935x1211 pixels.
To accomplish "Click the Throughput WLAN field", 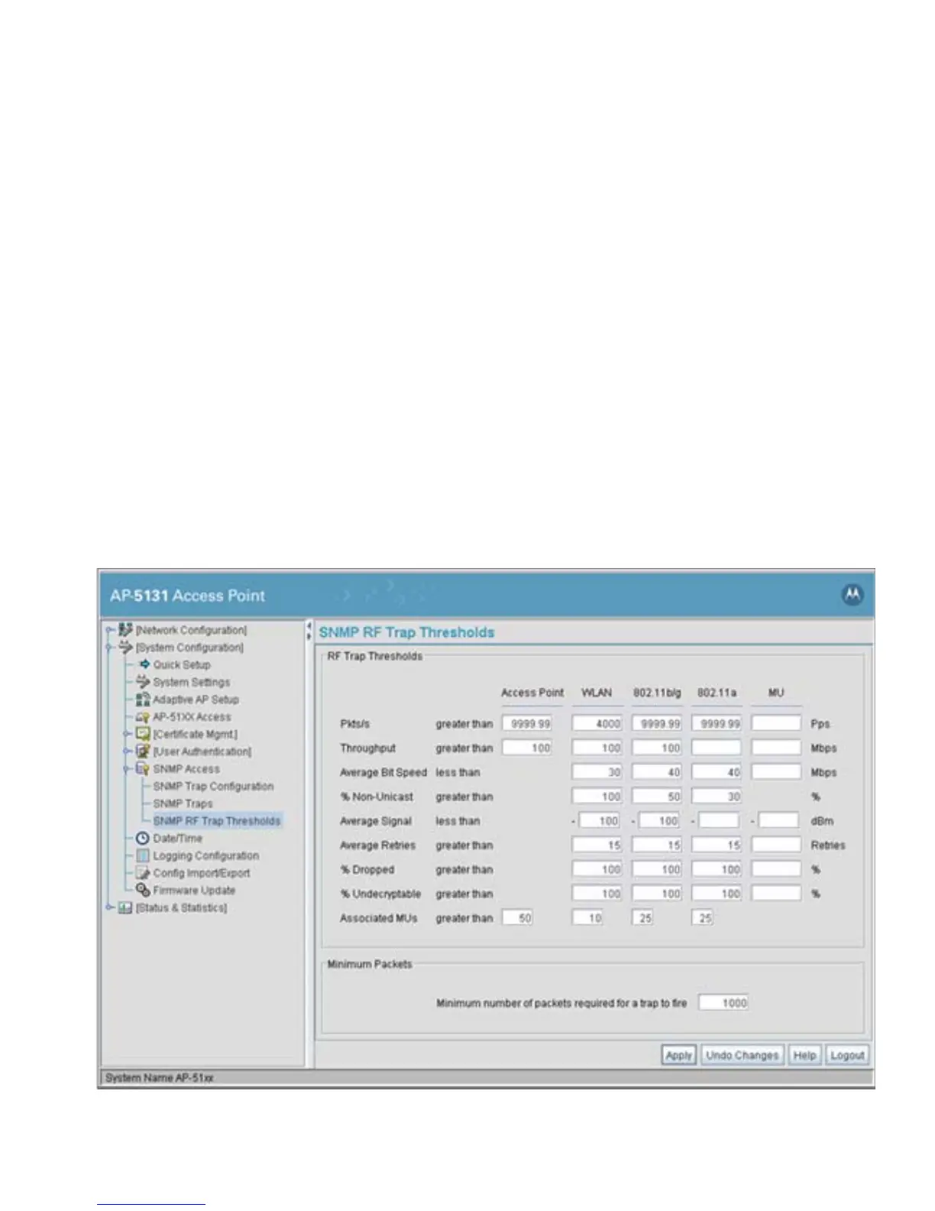I will pyautogui.click(x=597, y=748).
